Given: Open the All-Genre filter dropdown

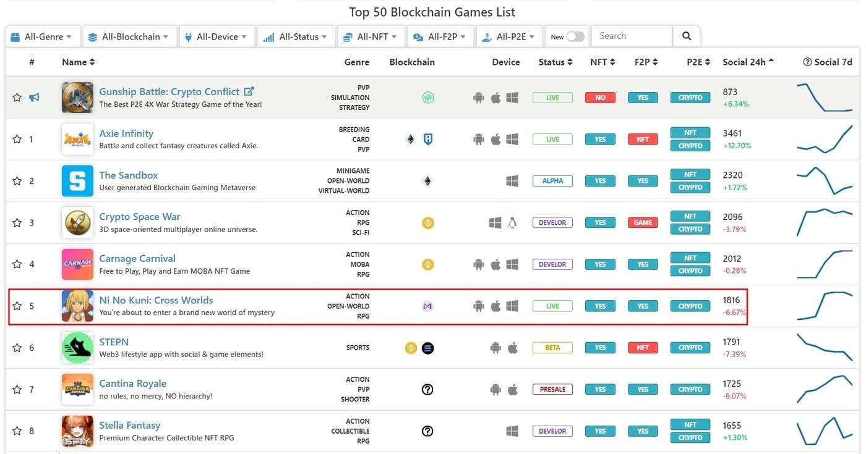Looking at the screenshot, I should click(43, 36).
